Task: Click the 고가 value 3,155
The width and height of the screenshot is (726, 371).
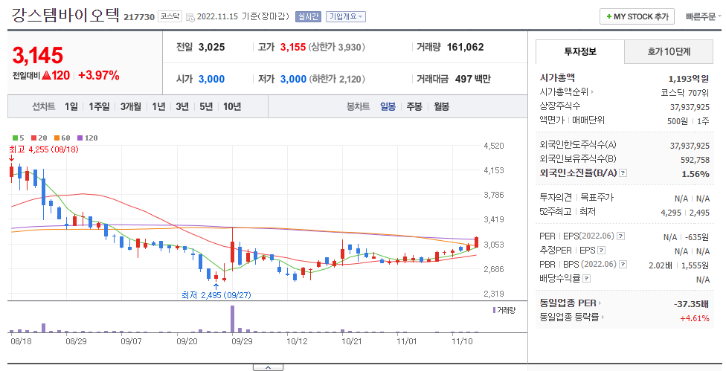Action: click(292, 47)
